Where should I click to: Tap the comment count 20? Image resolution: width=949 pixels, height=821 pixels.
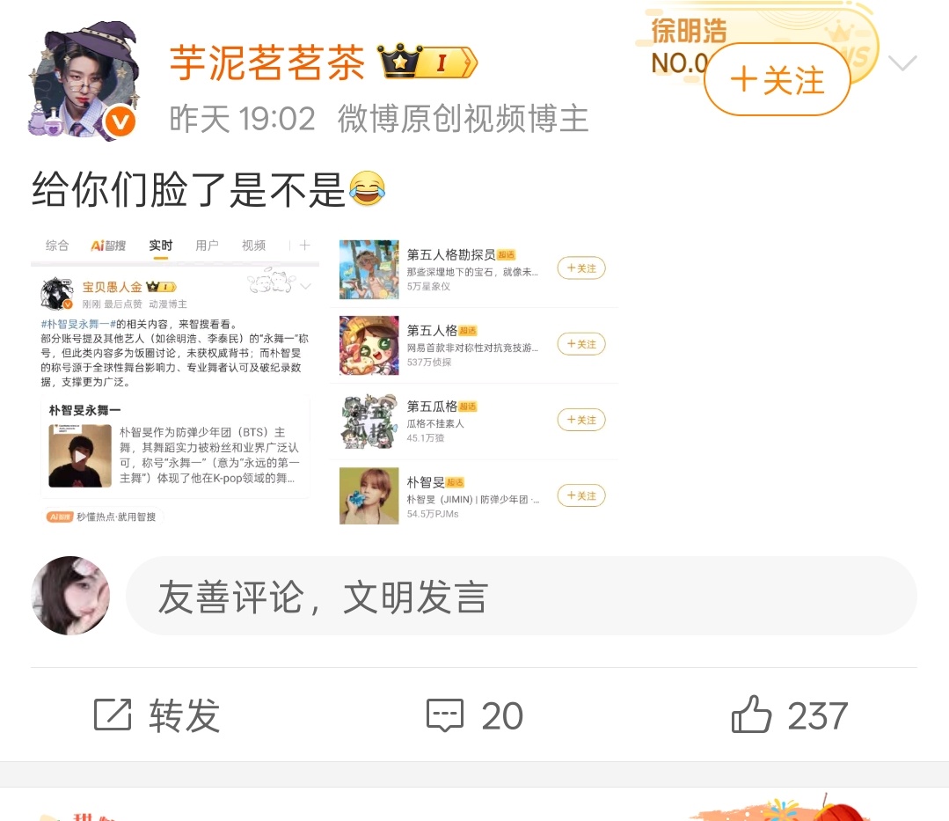tap(502, 715)
